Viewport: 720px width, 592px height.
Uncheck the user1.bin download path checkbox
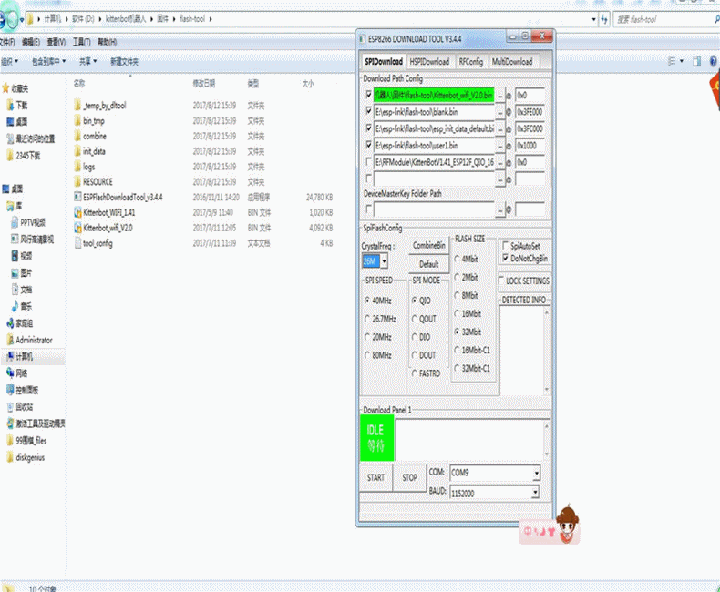click(x=368, y=145)
